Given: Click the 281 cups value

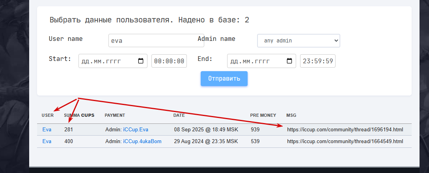Looking at the screenshot, I should coord(68,130).
